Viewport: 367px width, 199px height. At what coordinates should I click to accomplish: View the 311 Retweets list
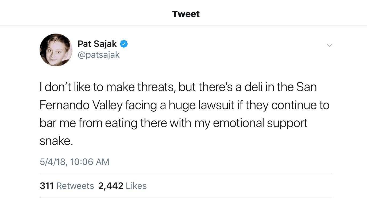[x=67, y=186]
